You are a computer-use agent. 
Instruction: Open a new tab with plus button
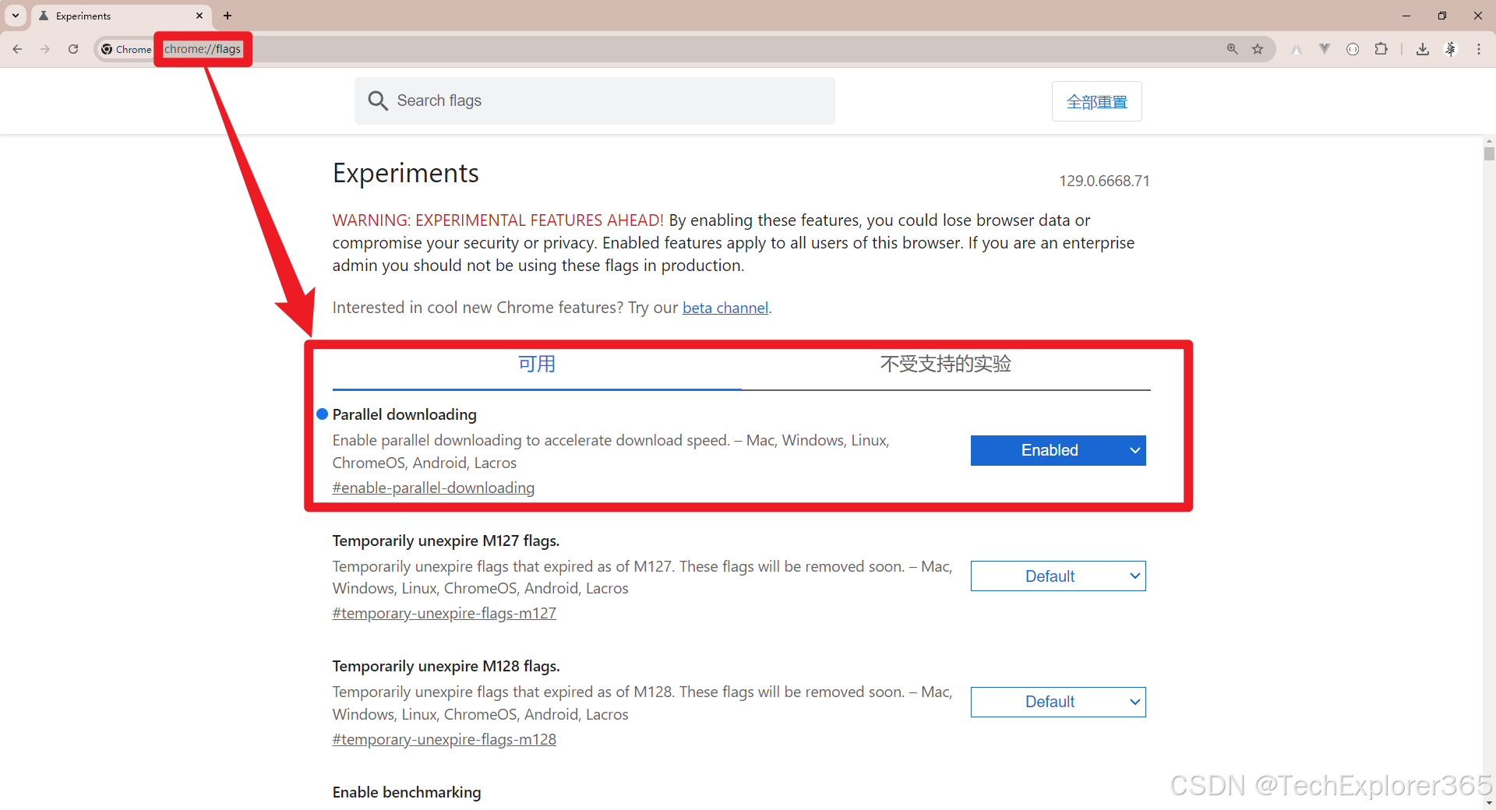pyautogui.click(x=228, y=16)
